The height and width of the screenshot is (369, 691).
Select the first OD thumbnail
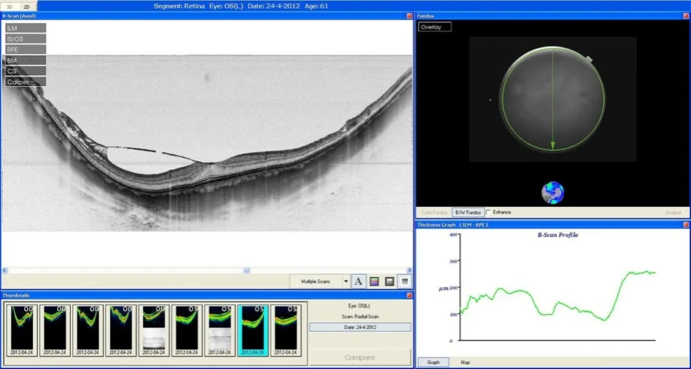point(22,330)
